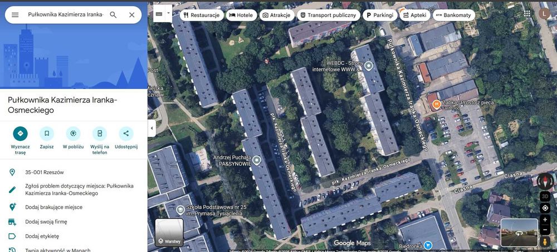The height and width of the screenshot is (252, 557).
Task: Save place with the Zapisz icon
Action: point(47,134)
